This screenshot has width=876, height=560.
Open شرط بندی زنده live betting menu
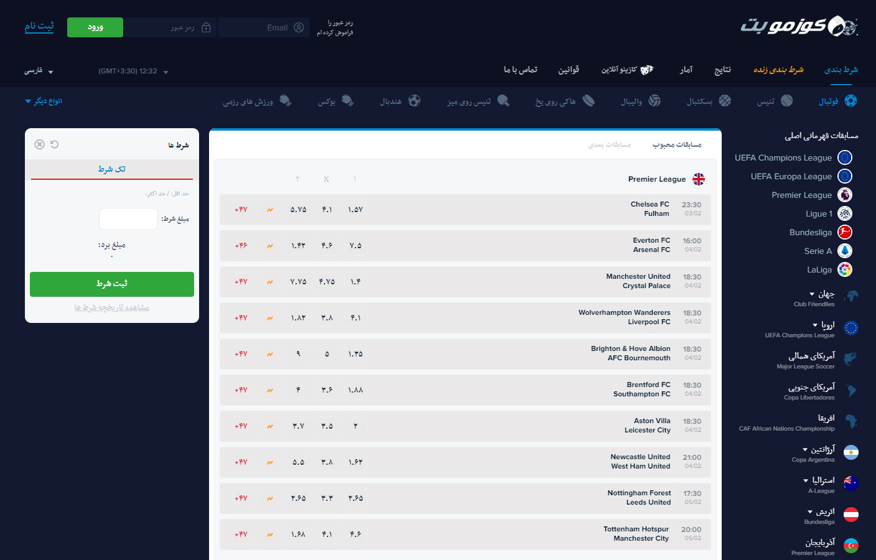[x=778, y=70]
